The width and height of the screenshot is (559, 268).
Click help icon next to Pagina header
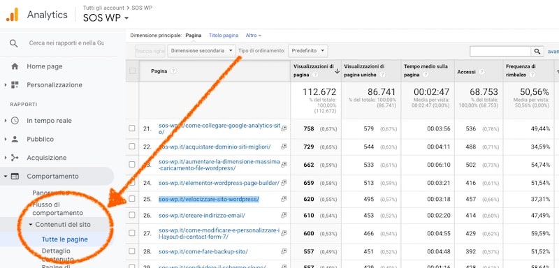pyautogui.click(x=173, y=70)
